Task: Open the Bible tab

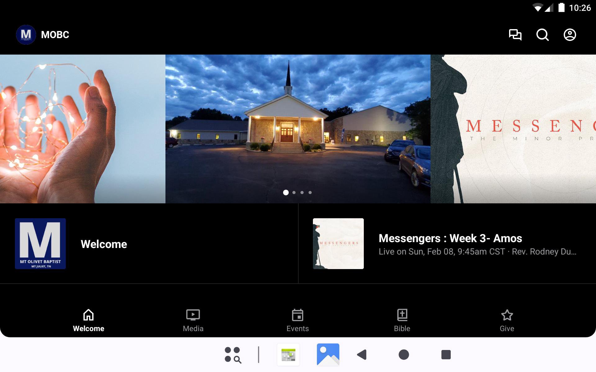Action: 402,321
